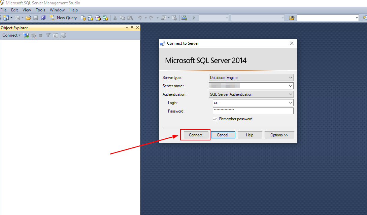This screenshot has width=367, height=215.
Task: Toggle the Remember password checkbox
Action: (x=215, y=119)
